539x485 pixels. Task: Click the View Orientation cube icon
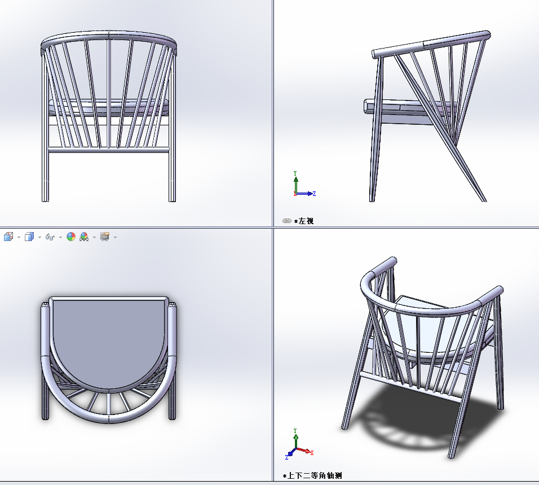(8, 237)
